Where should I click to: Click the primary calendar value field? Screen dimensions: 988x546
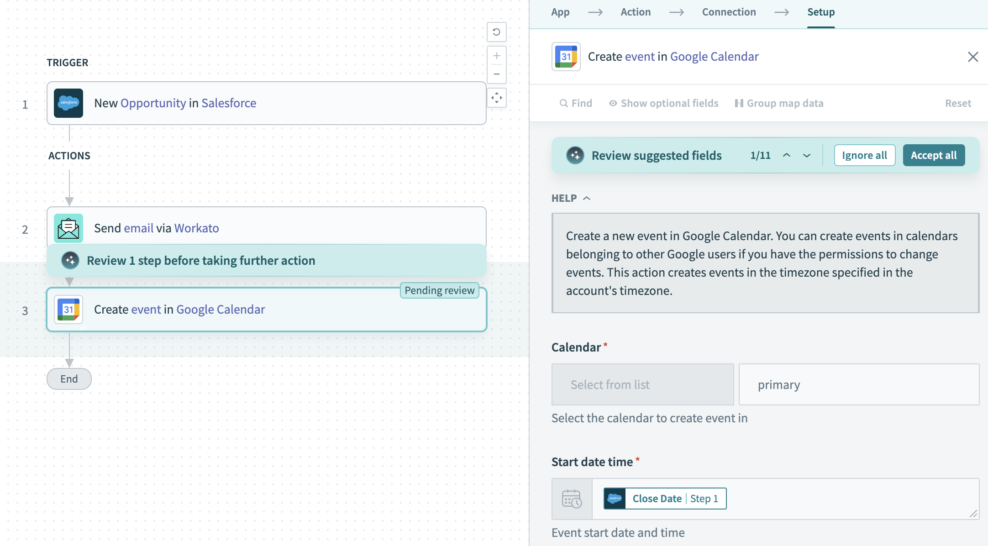coord(859,384)
